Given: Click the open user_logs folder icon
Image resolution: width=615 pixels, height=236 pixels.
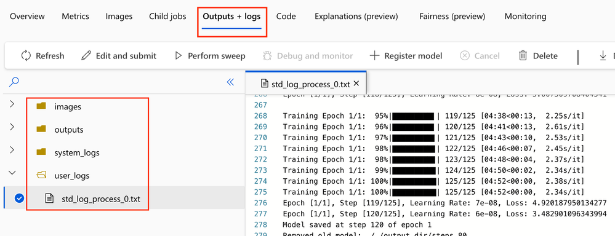Looking at the screenshot, I should pyautogui.click(x=41, y=175).
